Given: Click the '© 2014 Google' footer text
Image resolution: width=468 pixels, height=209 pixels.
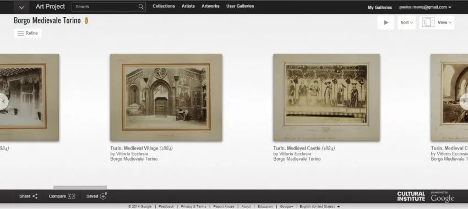Looking at the screenshot, I should tap(140, 206).
